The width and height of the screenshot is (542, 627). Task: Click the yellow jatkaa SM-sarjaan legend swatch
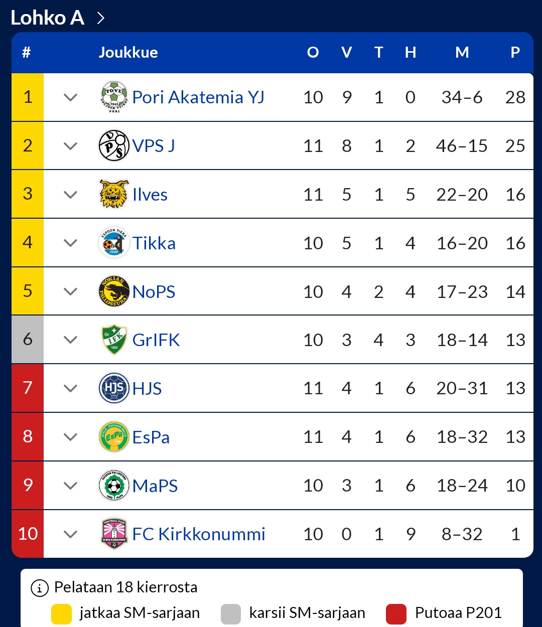pos(61,614)
